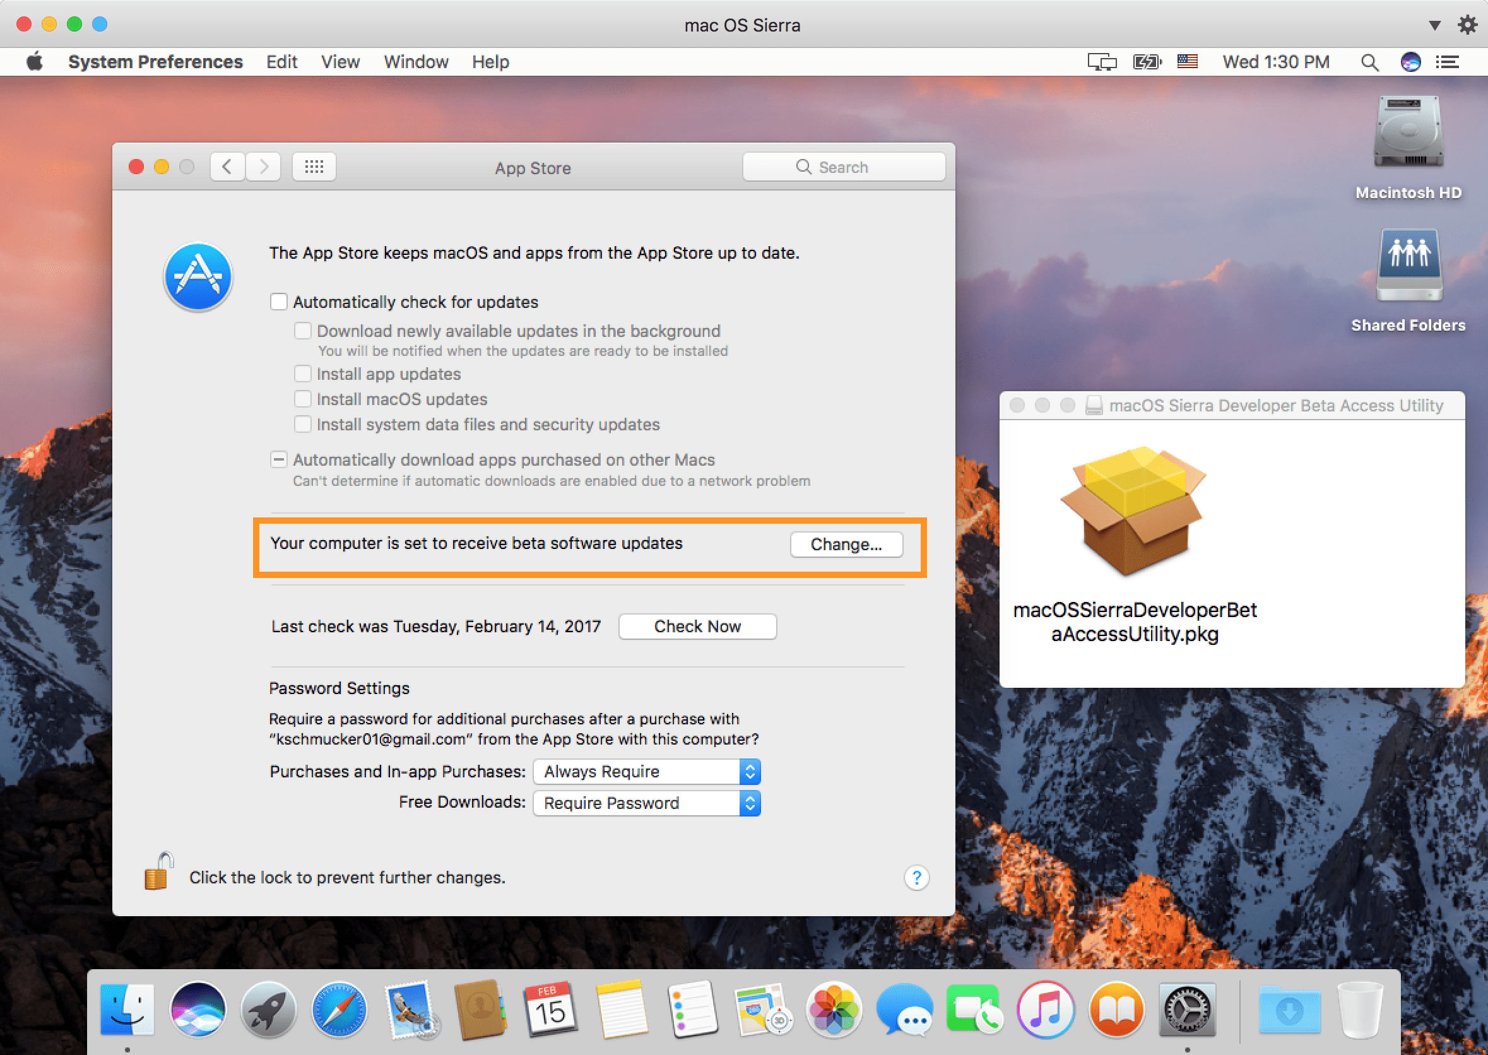Open Photos pinwheel icon in Dock
The width and height of the screenshot is (1488, 1055).
[x=834, y=1010]
